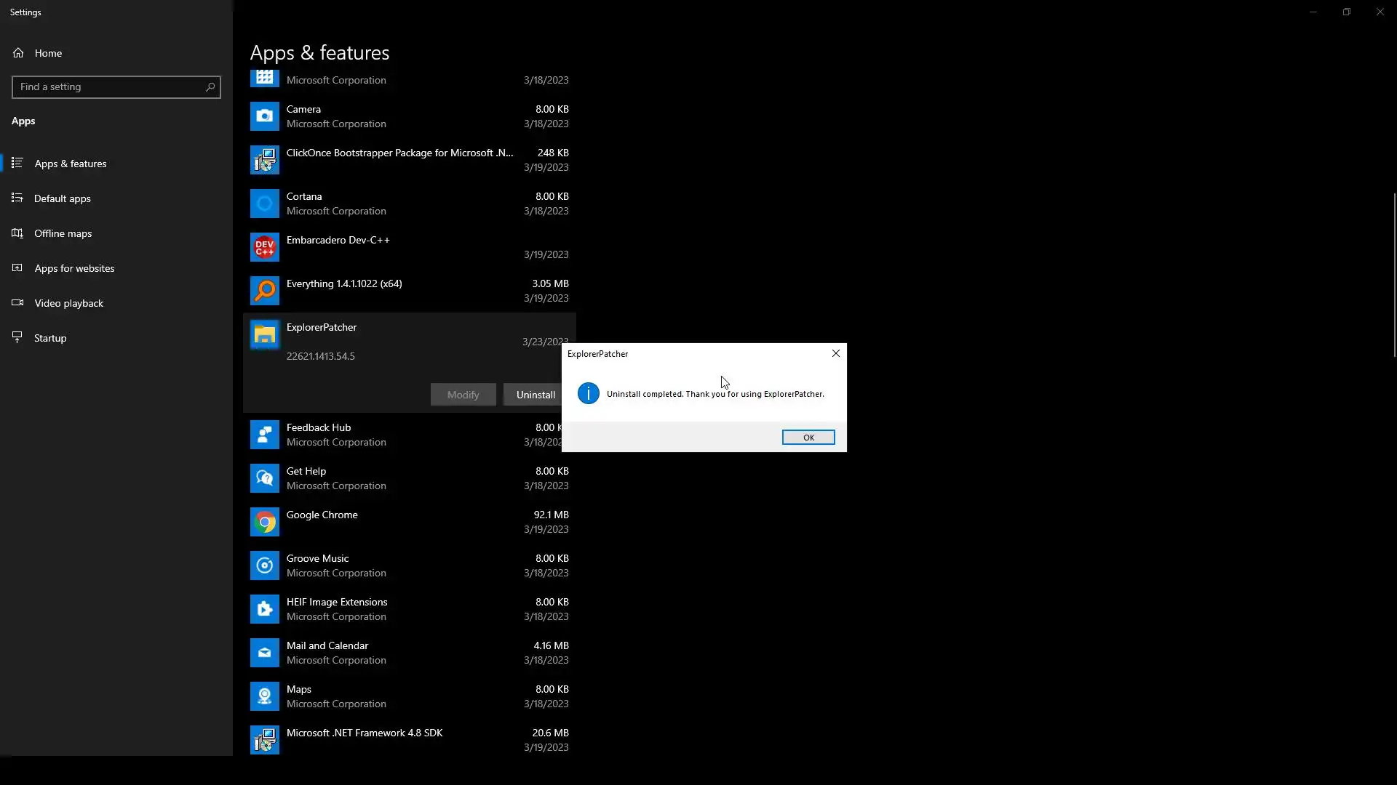1397x785 pixels.
Task: Click the Mail and Calendar icon
Action: [x=264, y=653]
